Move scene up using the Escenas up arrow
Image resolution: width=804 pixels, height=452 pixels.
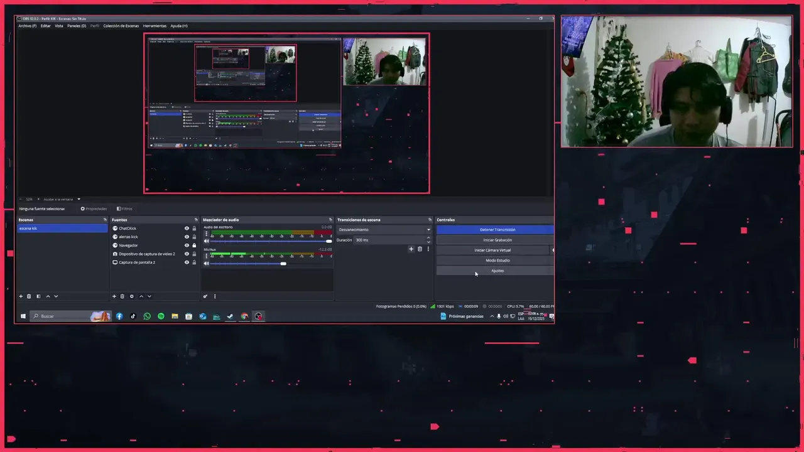click(48, 296)
